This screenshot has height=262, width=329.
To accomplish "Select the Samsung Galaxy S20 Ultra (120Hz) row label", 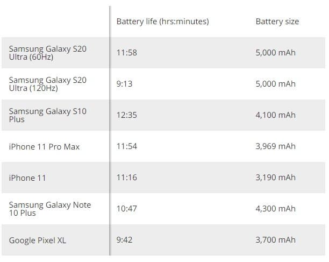I will click(x=48, y=84).
